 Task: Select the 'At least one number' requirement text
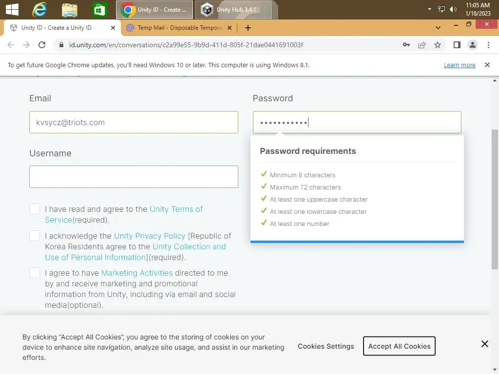click(300, 224)
